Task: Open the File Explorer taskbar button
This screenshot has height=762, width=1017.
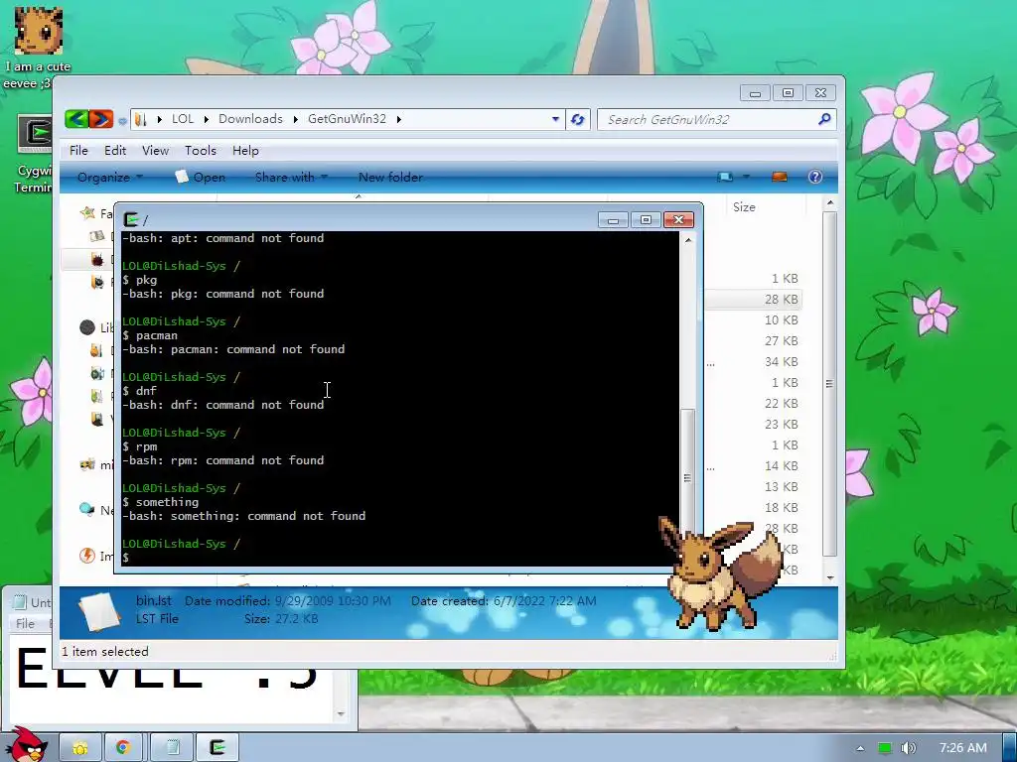Action: tap(80, 748)
